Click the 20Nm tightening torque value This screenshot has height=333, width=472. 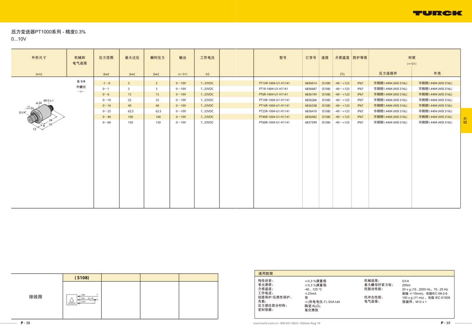[406, 285]
